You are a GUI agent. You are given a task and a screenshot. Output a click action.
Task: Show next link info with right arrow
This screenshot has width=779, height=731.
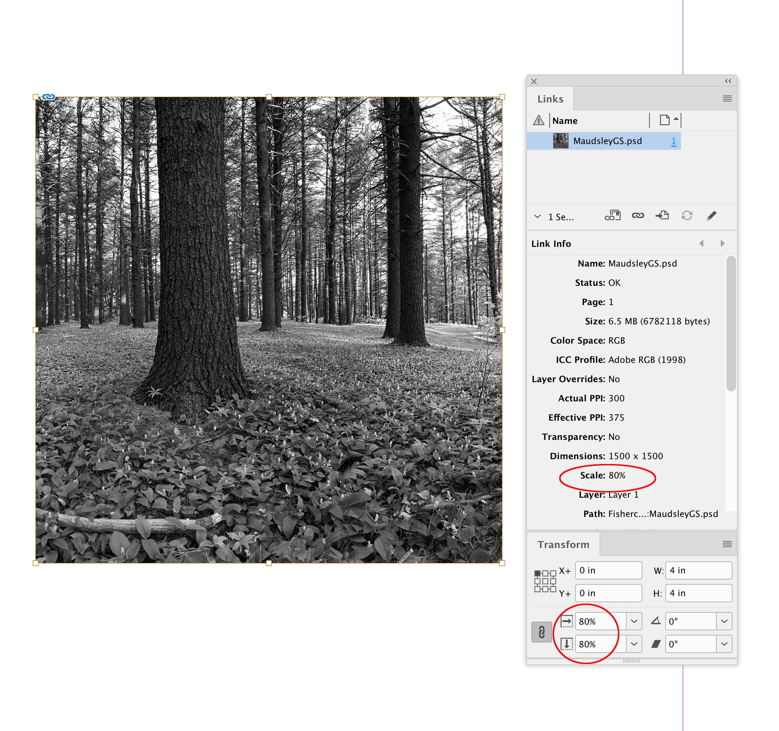(x=722, y=243)
